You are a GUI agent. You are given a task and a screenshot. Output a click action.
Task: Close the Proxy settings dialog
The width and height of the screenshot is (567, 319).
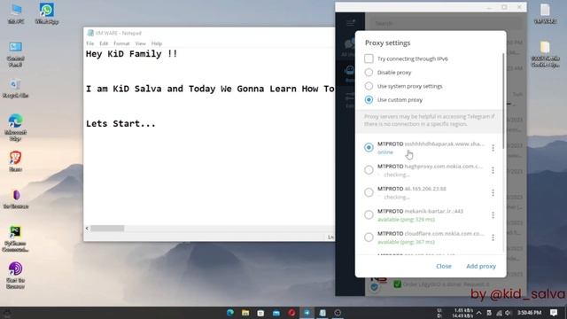444,266
